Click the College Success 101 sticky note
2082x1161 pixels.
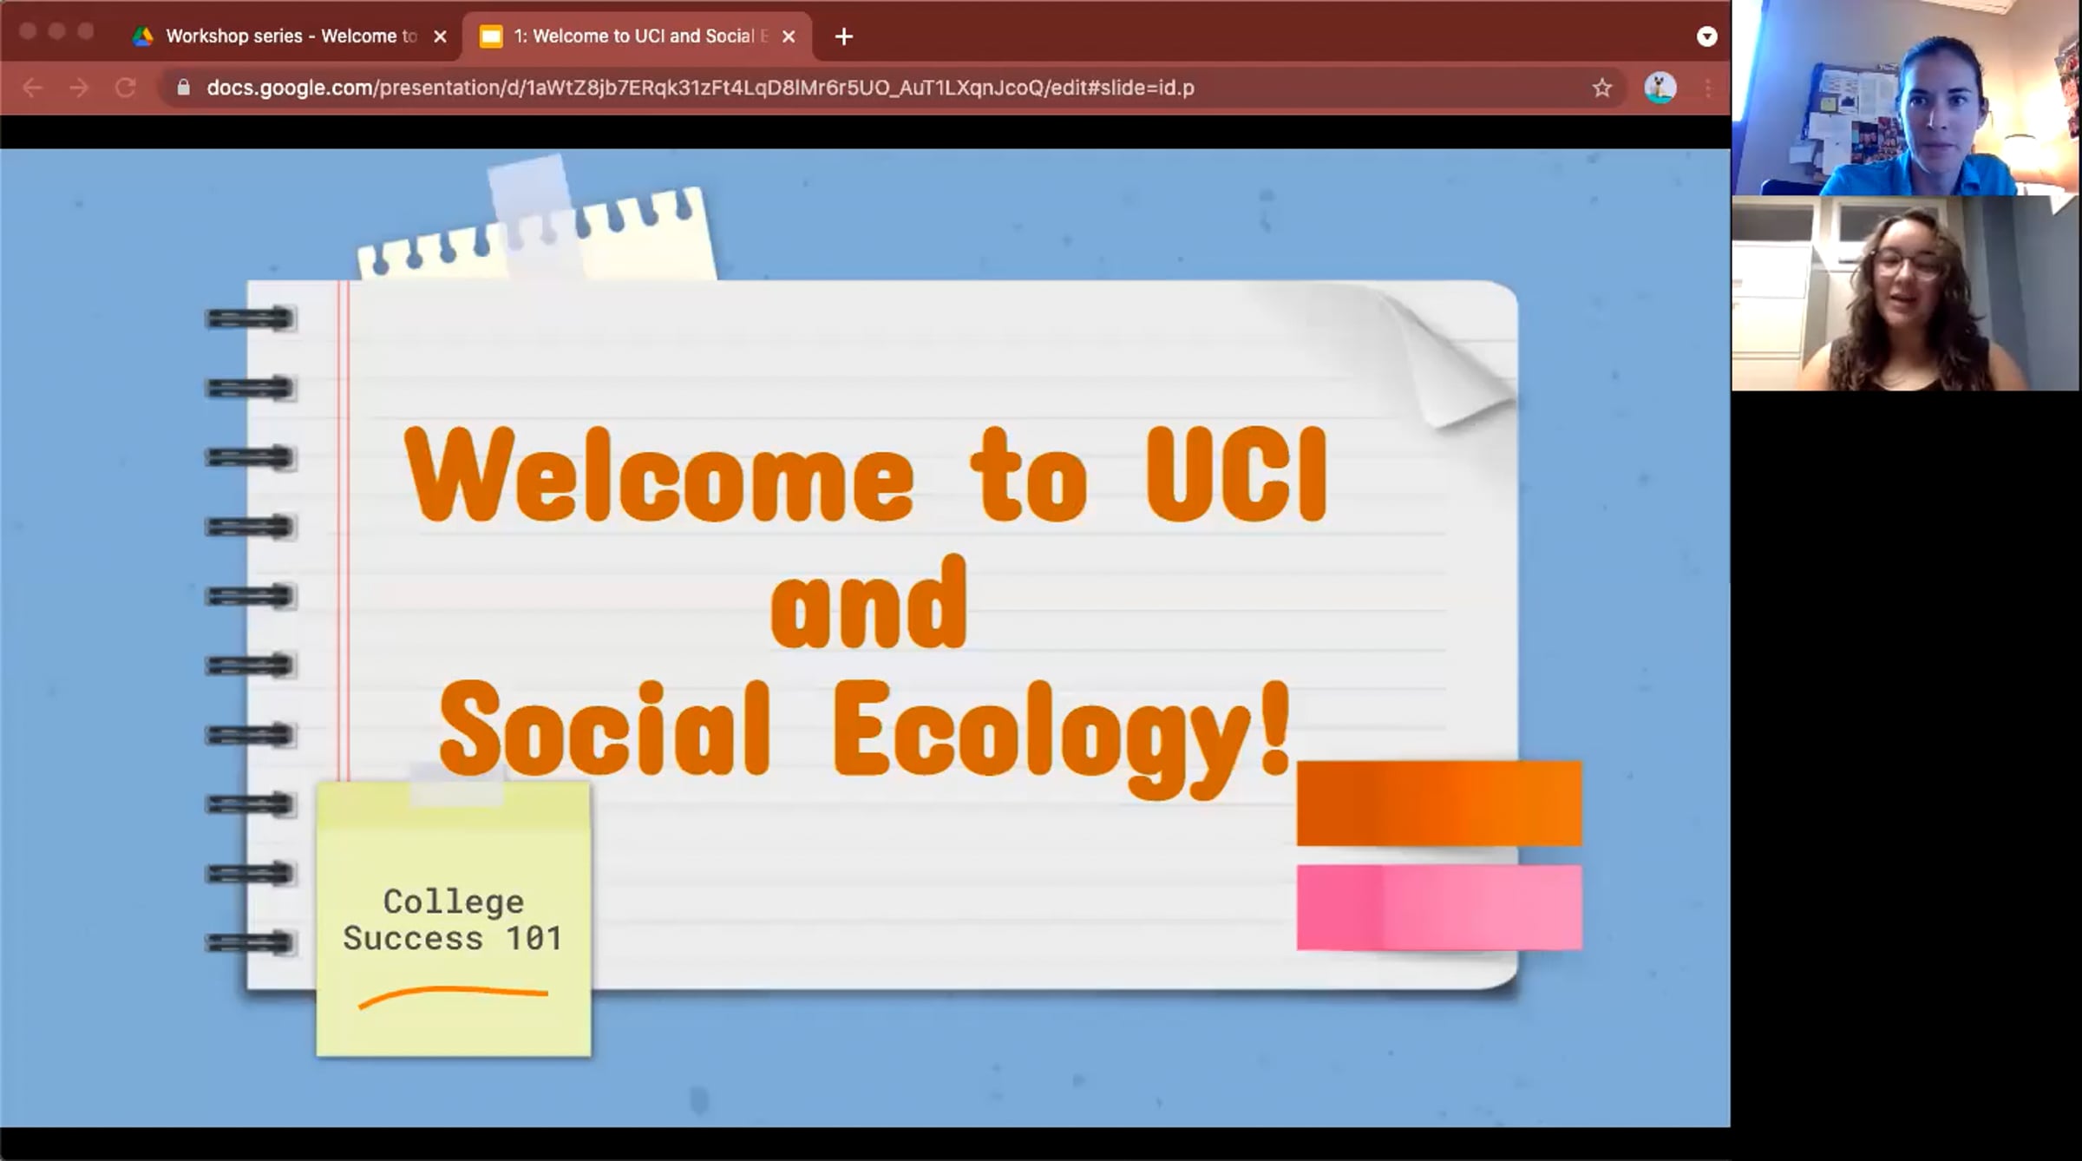tap(454, 920)
